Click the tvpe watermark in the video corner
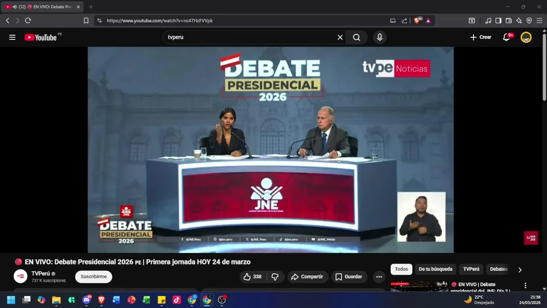Screen dimensions: 547x308 click(x=531, y=238)
